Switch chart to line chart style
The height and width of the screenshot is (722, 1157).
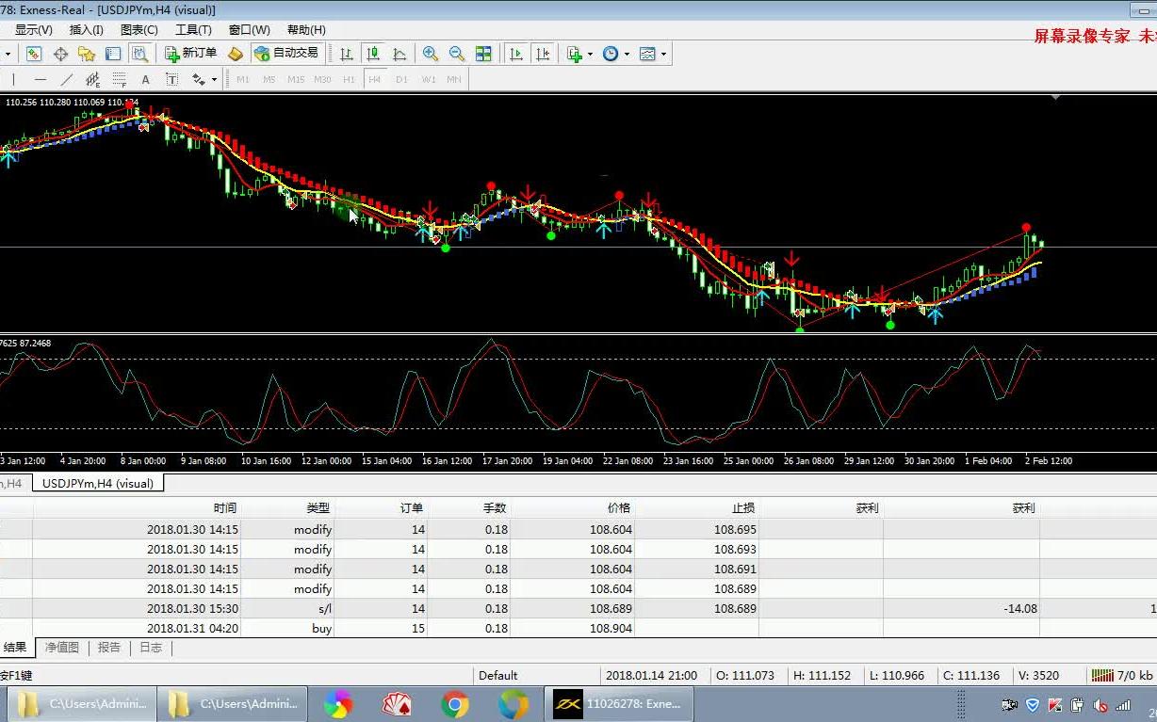[x=399, y=54]
